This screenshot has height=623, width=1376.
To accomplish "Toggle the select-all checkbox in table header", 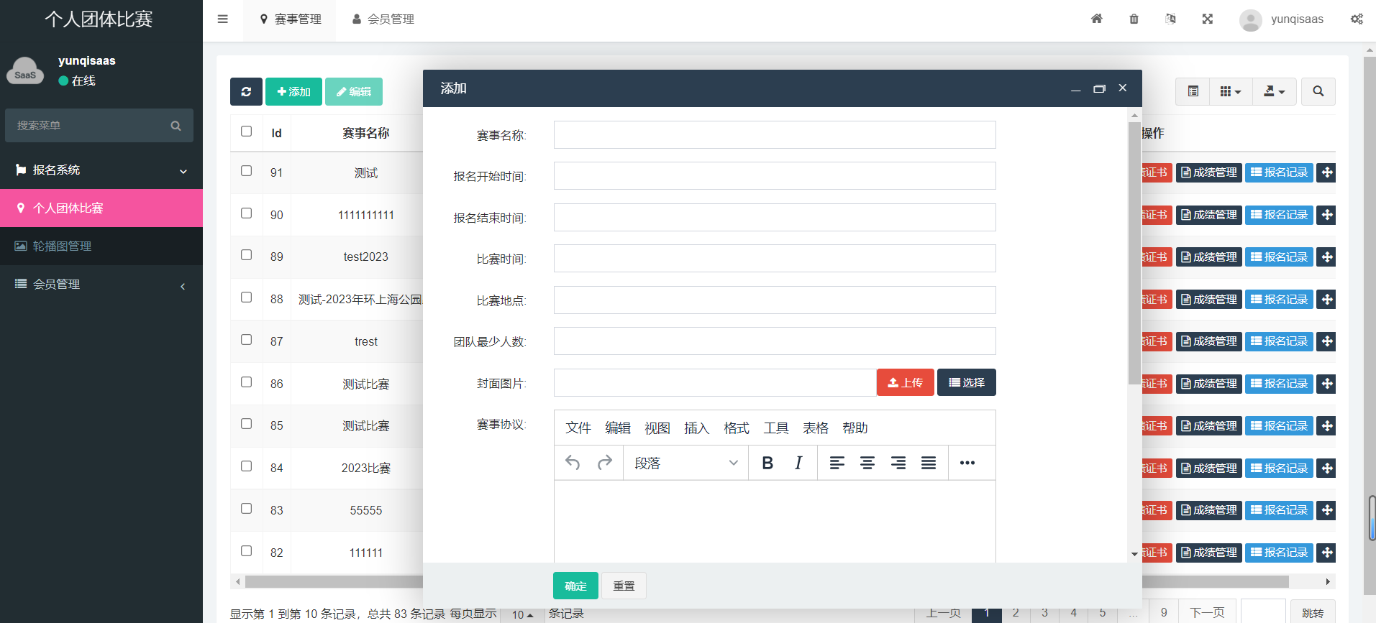I will click(246, 131).
